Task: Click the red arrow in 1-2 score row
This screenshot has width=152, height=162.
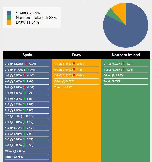Action: click(x=123, y=70)
